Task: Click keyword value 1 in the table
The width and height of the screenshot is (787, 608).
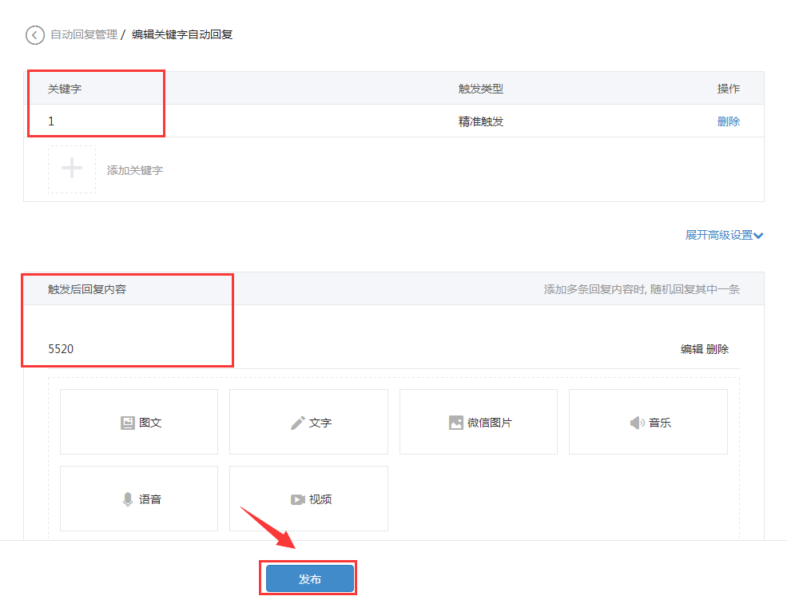Action: pyautogui.click(x=51, y=121)
